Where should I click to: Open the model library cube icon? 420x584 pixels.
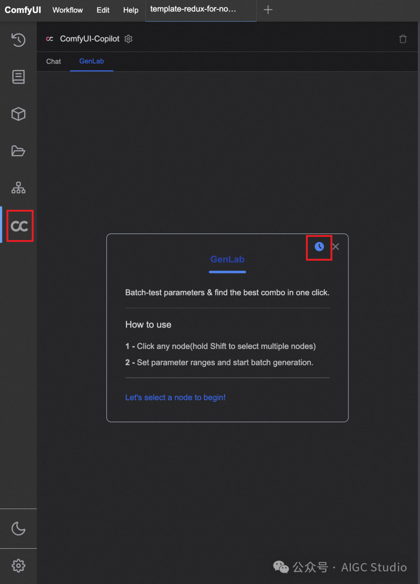18,114
